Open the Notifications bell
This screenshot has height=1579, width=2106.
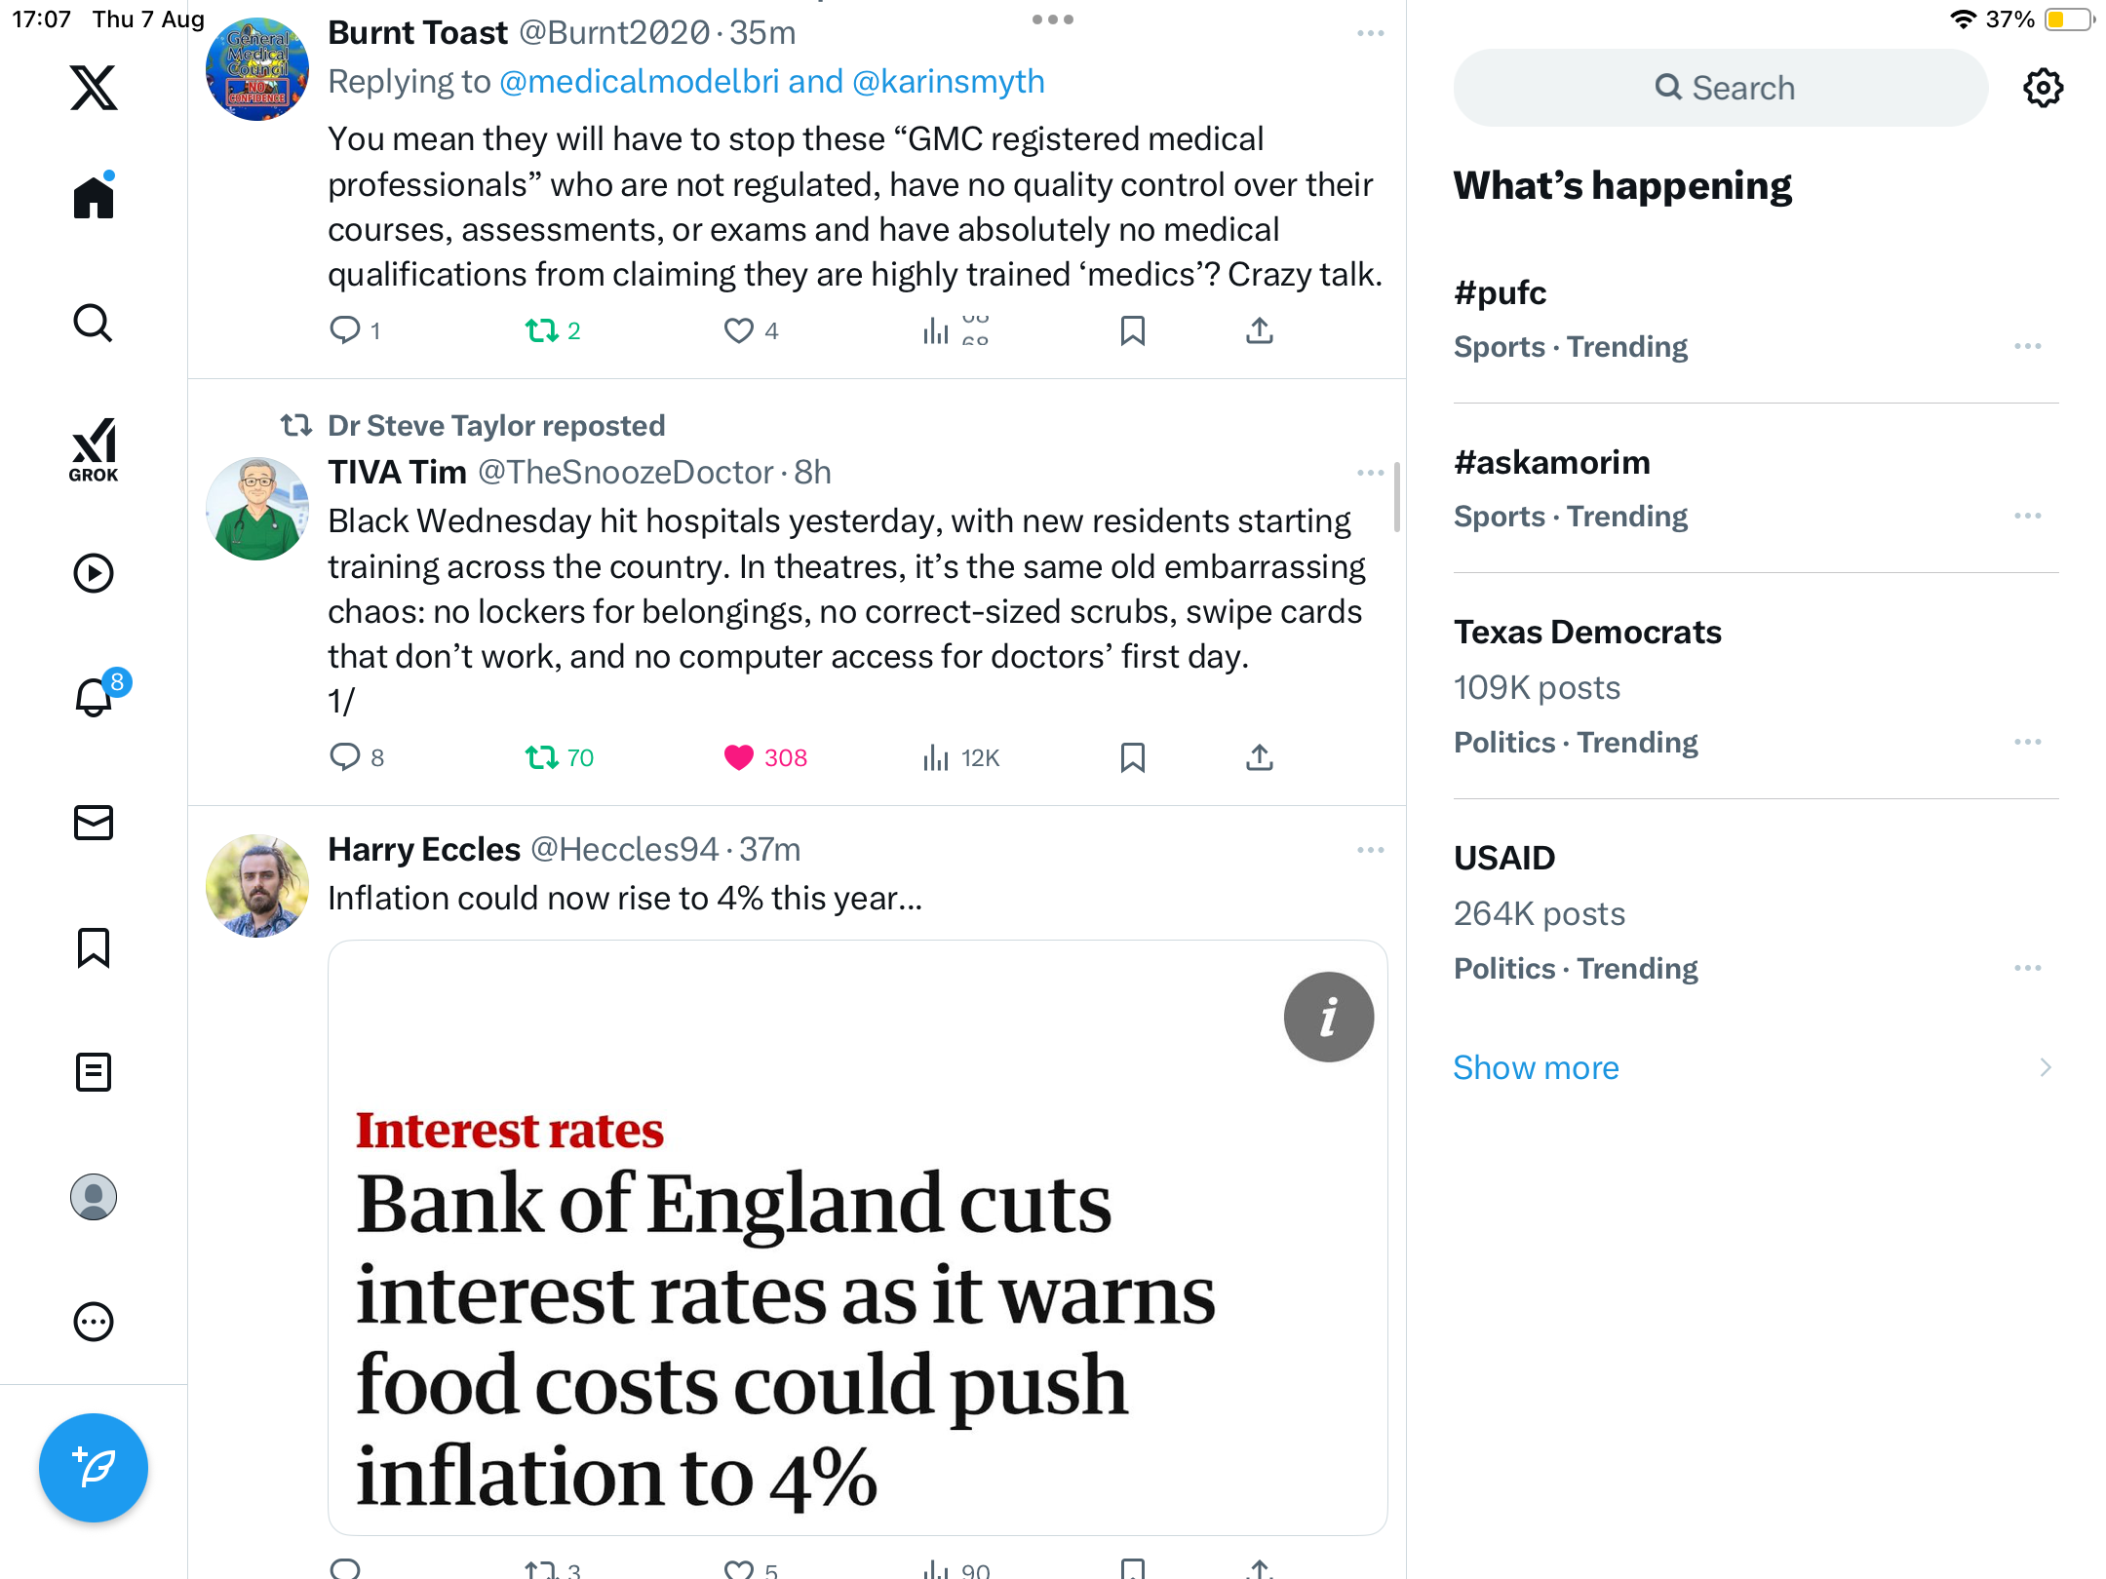click(95, 698)
